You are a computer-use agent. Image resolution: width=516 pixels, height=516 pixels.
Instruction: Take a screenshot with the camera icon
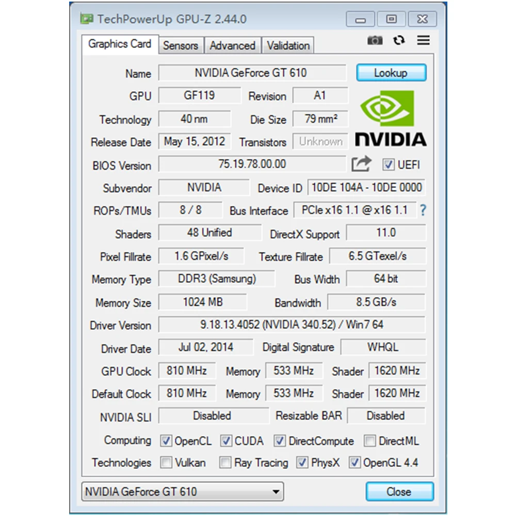pos(375,40)
